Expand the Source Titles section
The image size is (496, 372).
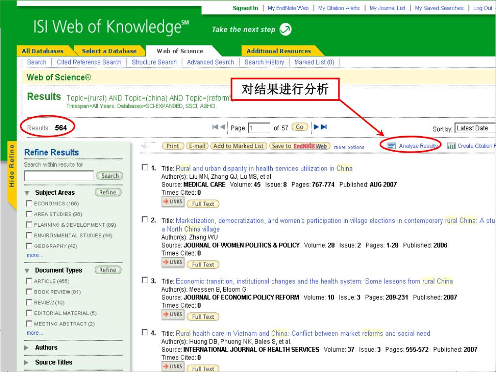pyautogui.click(x=27, y=362)
